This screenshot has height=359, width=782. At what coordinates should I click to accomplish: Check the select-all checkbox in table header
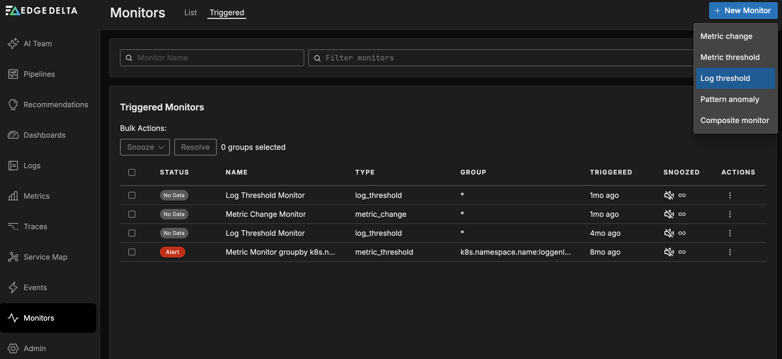[132, 172]
